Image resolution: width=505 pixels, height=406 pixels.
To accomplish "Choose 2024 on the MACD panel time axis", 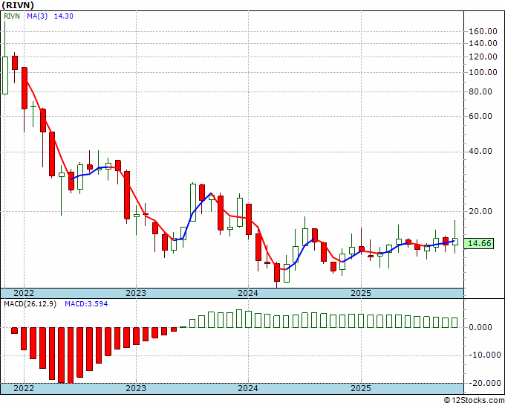I will (x=248, y=388).
